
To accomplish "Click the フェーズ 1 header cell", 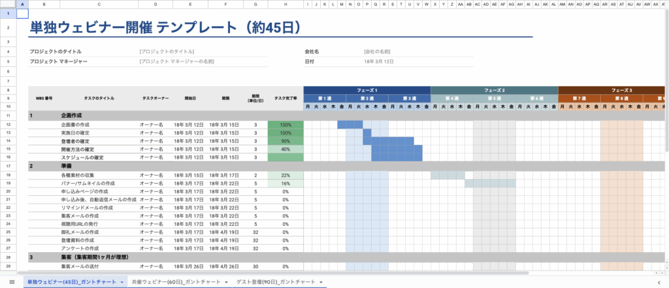I will [x=367, y=90].
